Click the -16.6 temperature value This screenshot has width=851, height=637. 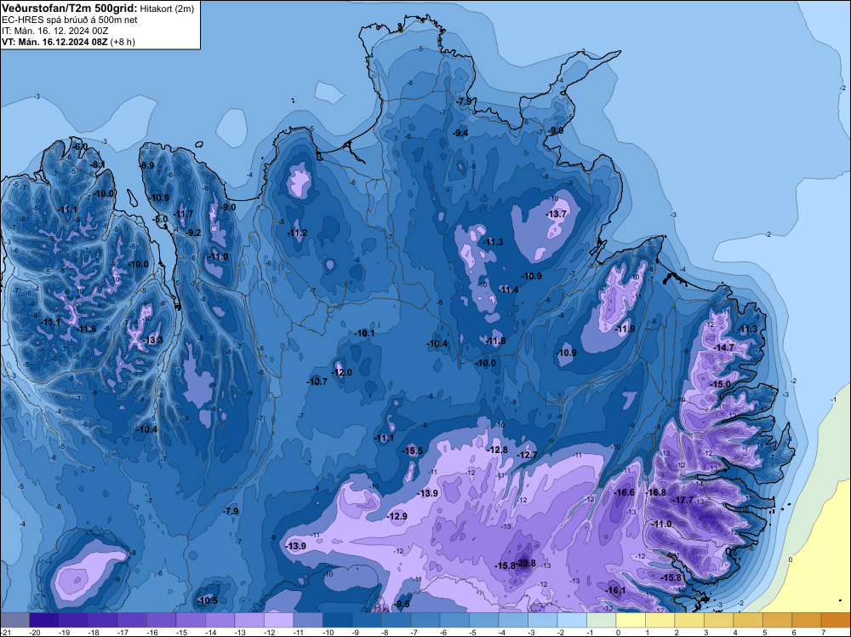[x=624, y=492]
